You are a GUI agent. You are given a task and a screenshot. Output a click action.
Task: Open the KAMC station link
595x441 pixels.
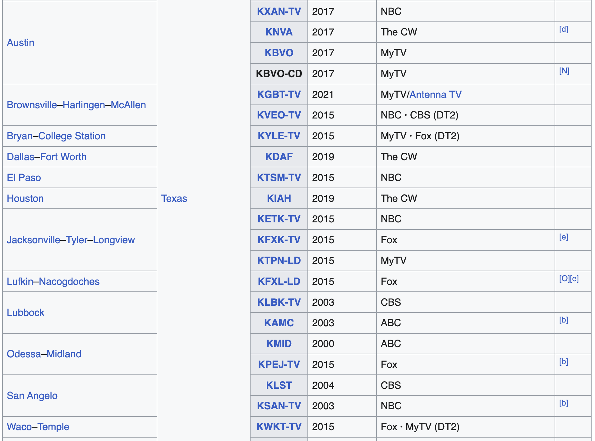279,323
